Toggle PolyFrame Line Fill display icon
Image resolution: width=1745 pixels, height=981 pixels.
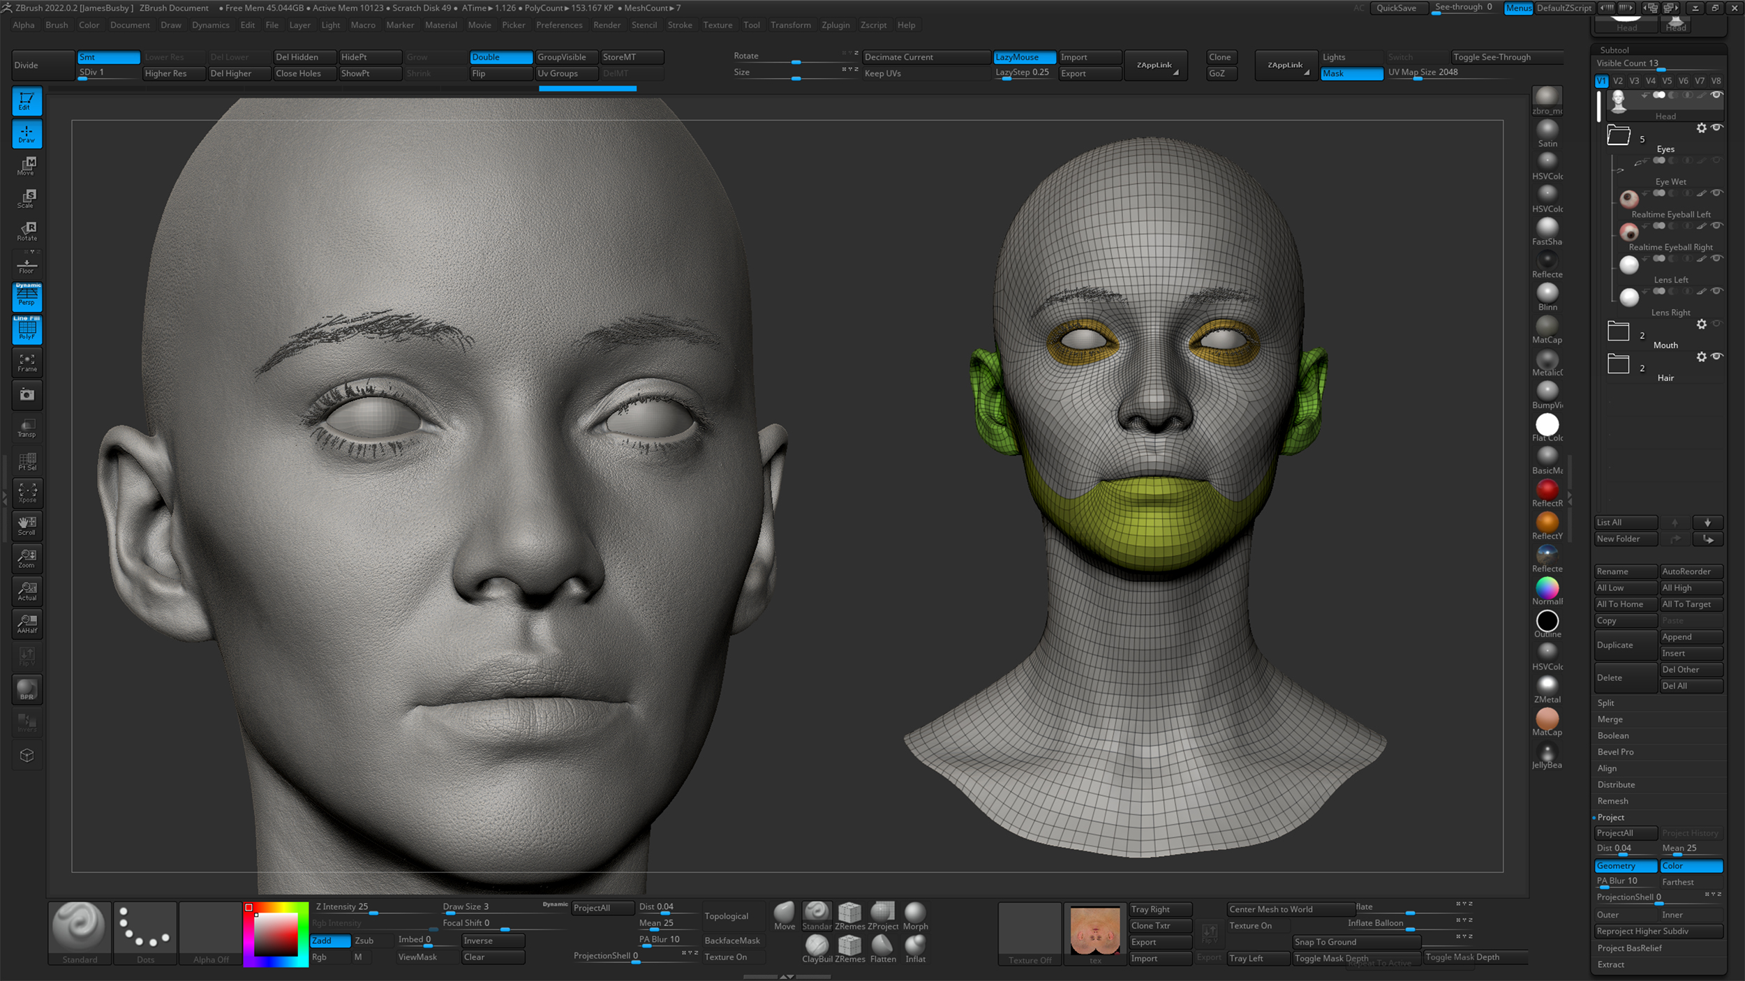[27, 329]
